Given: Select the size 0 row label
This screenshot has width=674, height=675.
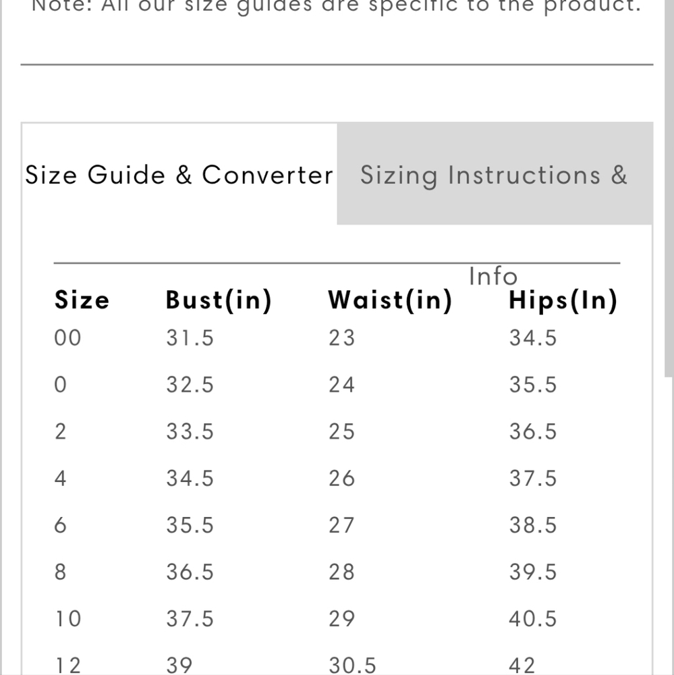Looking at the screenshot, I should 61,384.
